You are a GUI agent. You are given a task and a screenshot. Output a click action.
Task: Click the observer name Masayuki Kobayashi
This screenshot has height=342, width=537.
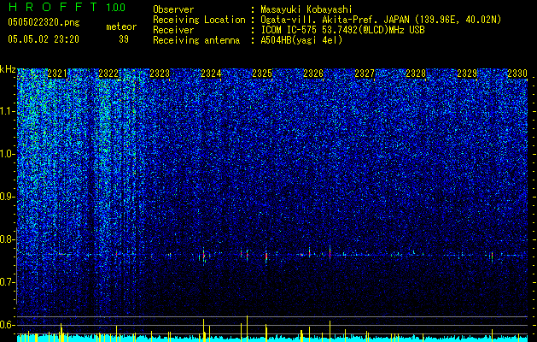click(x=306, y=9)
